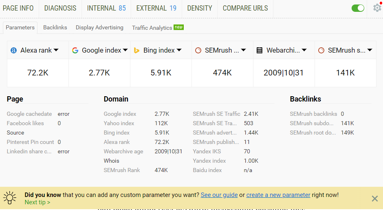This screenshot has height=210, width=383.
Task: Select the Backlinks sub-tab
Action: [x=55, y=28]
